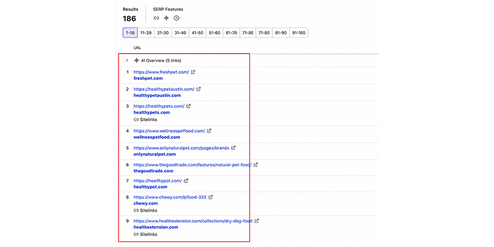494x247 pixels.
Task: Open external link icon for onlynaturalpet.com URL
Action: click(233, 148)
